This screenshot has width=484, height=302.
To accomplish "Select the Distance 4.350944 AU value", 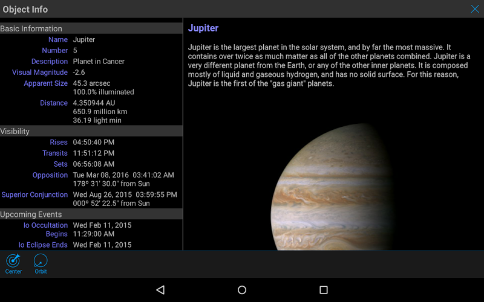I will pos(94,103).
